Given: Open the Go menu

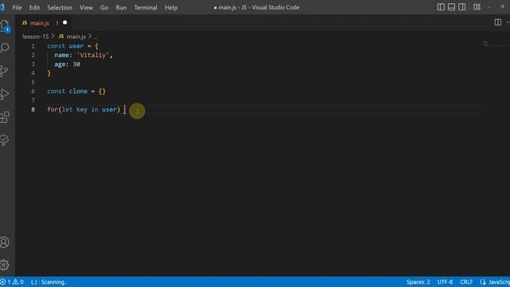Looking at the screenshot, I should click(104, 7).
